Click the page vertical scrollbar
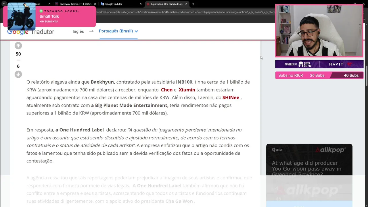Viewport: 368px width, 207px height. click(x=367, y=76)
